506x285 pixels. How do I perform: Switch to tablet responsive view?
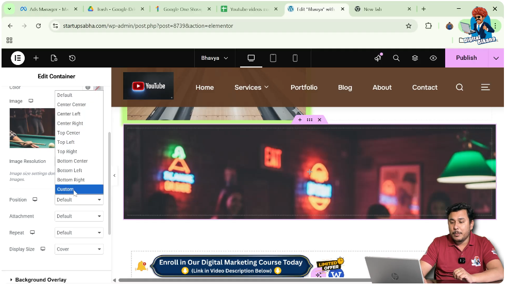pyautogui.click(x=273, y=58)
